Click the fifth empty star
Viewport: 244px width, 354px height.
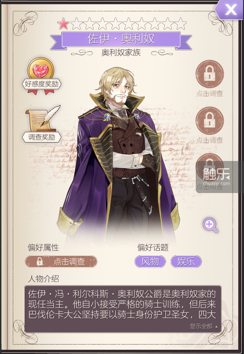coord(129,24)
